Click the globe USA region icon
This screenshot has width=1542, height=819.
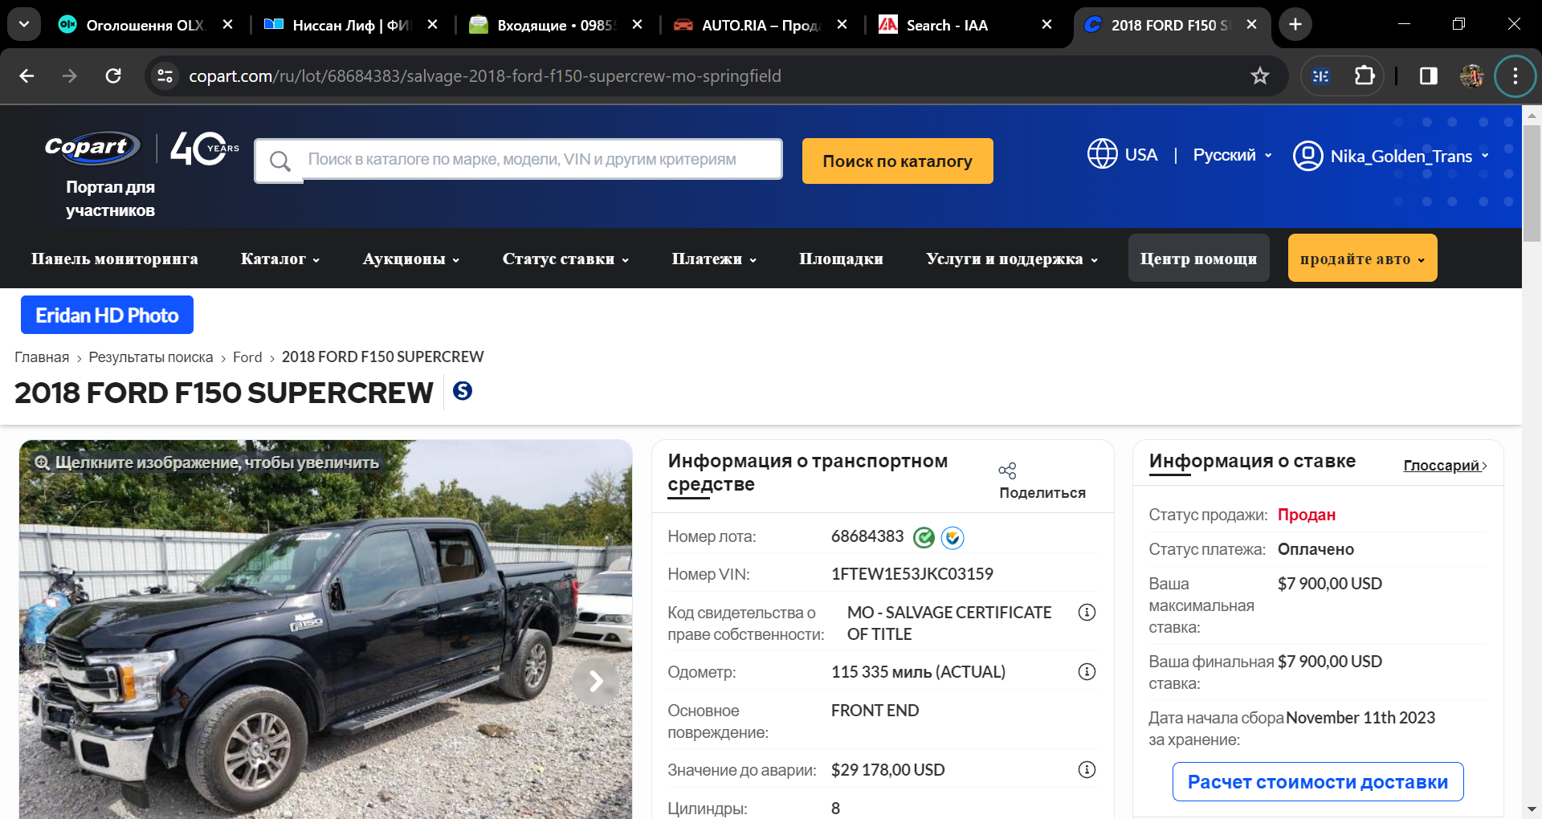click(1102, 154)
